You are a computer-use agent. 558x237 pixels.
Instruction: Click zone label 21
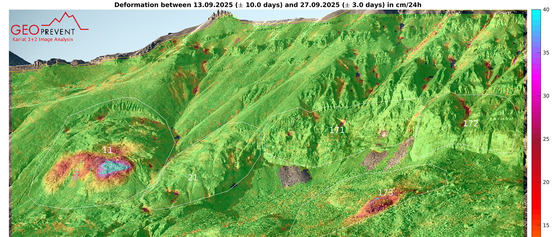(x=192, y=178)
